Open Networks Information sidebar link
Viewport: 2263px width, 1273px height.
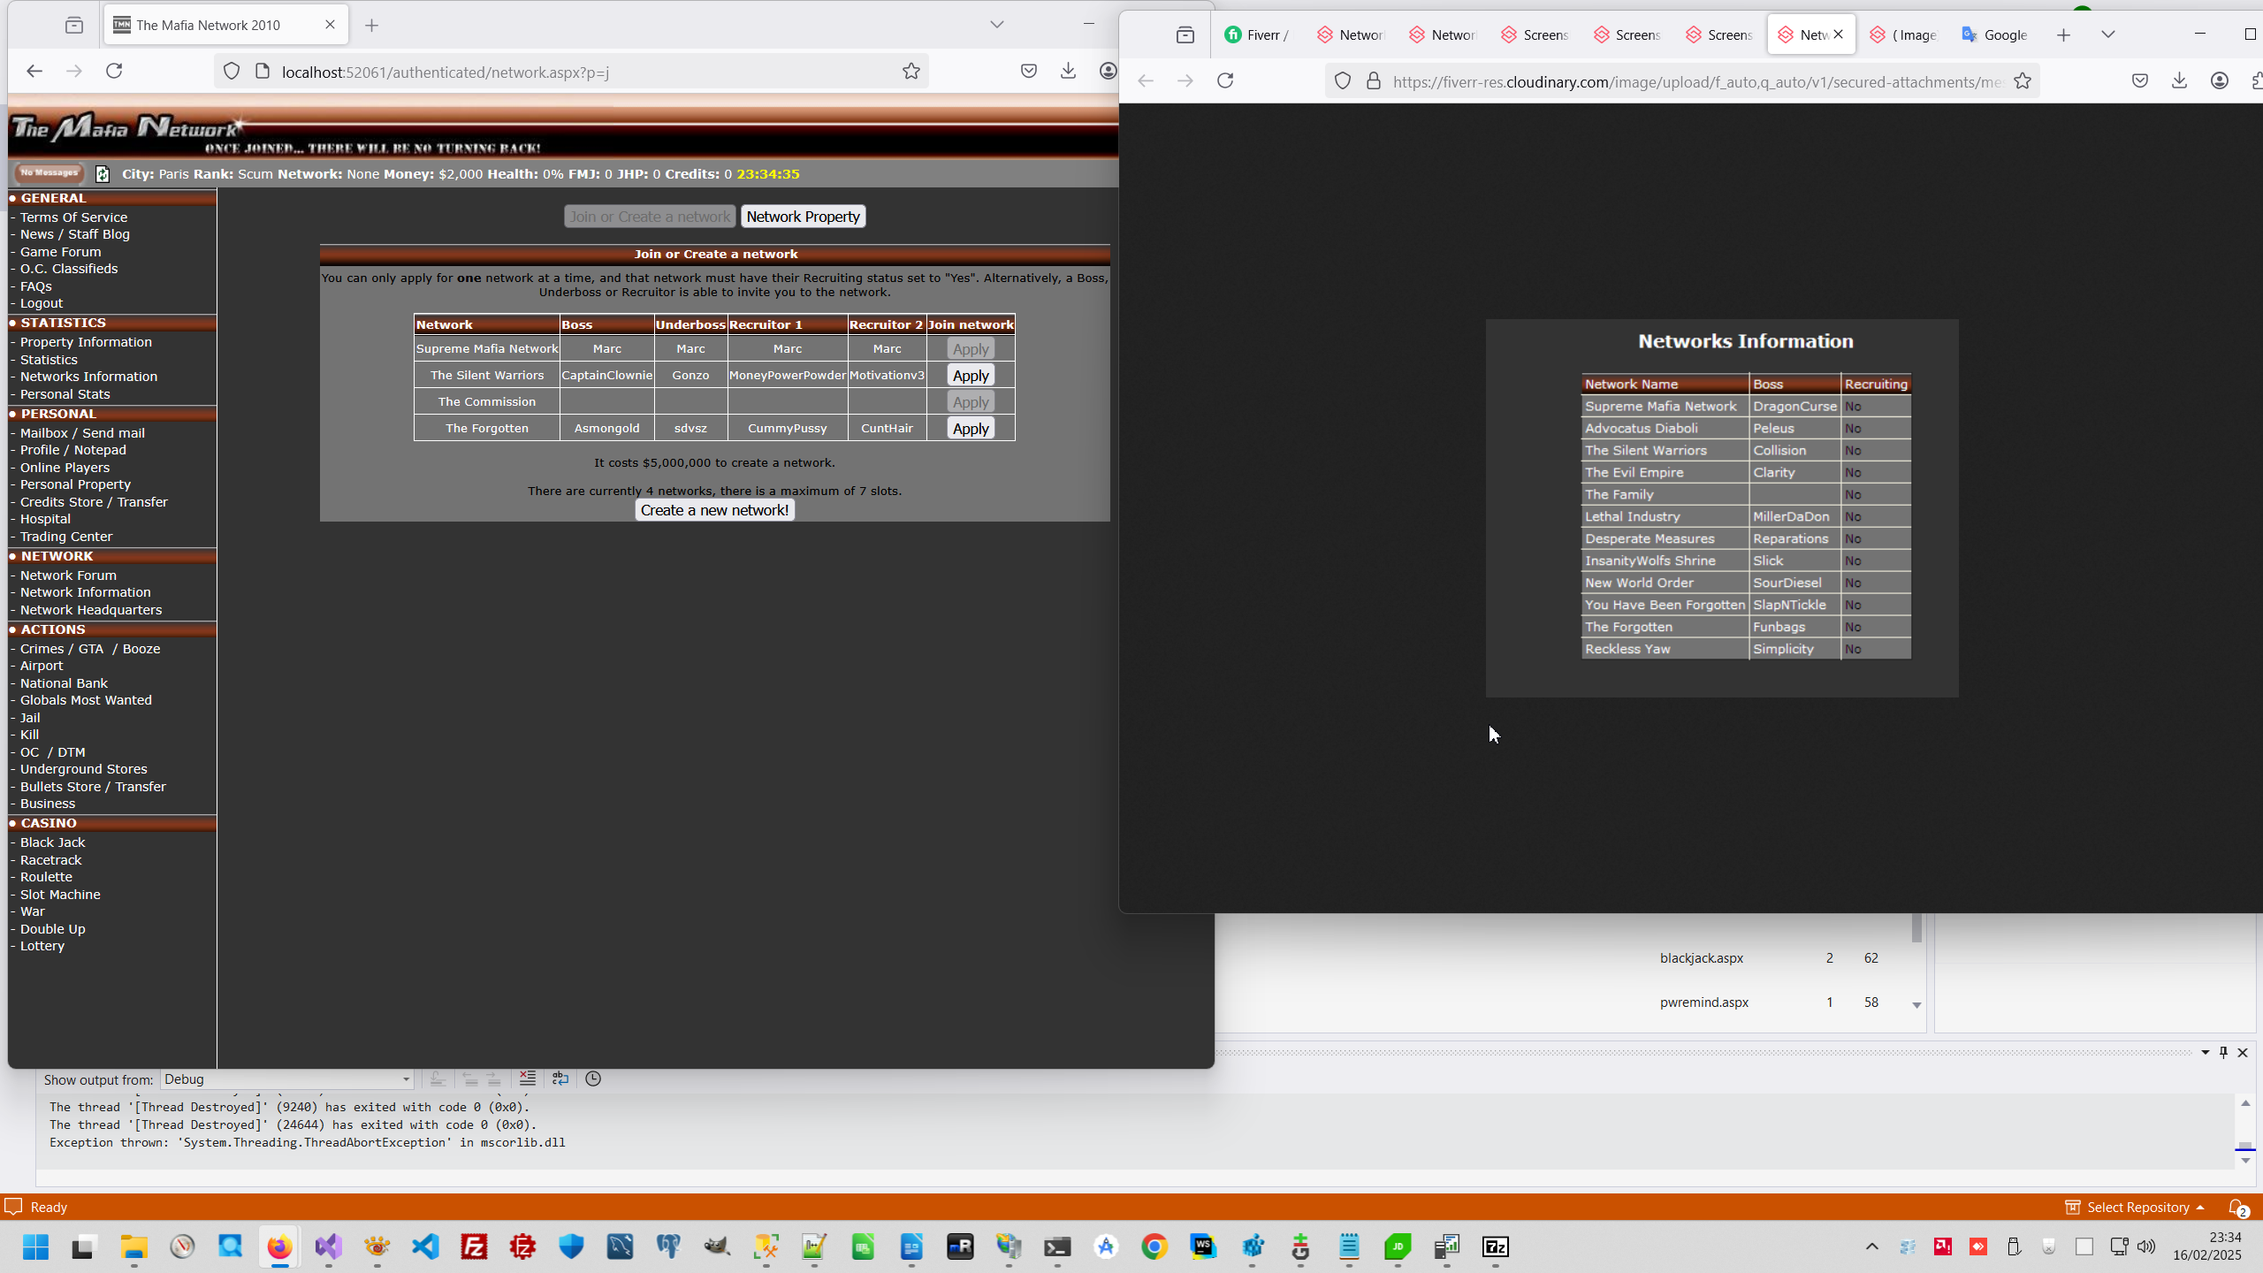tap(88, 377)
